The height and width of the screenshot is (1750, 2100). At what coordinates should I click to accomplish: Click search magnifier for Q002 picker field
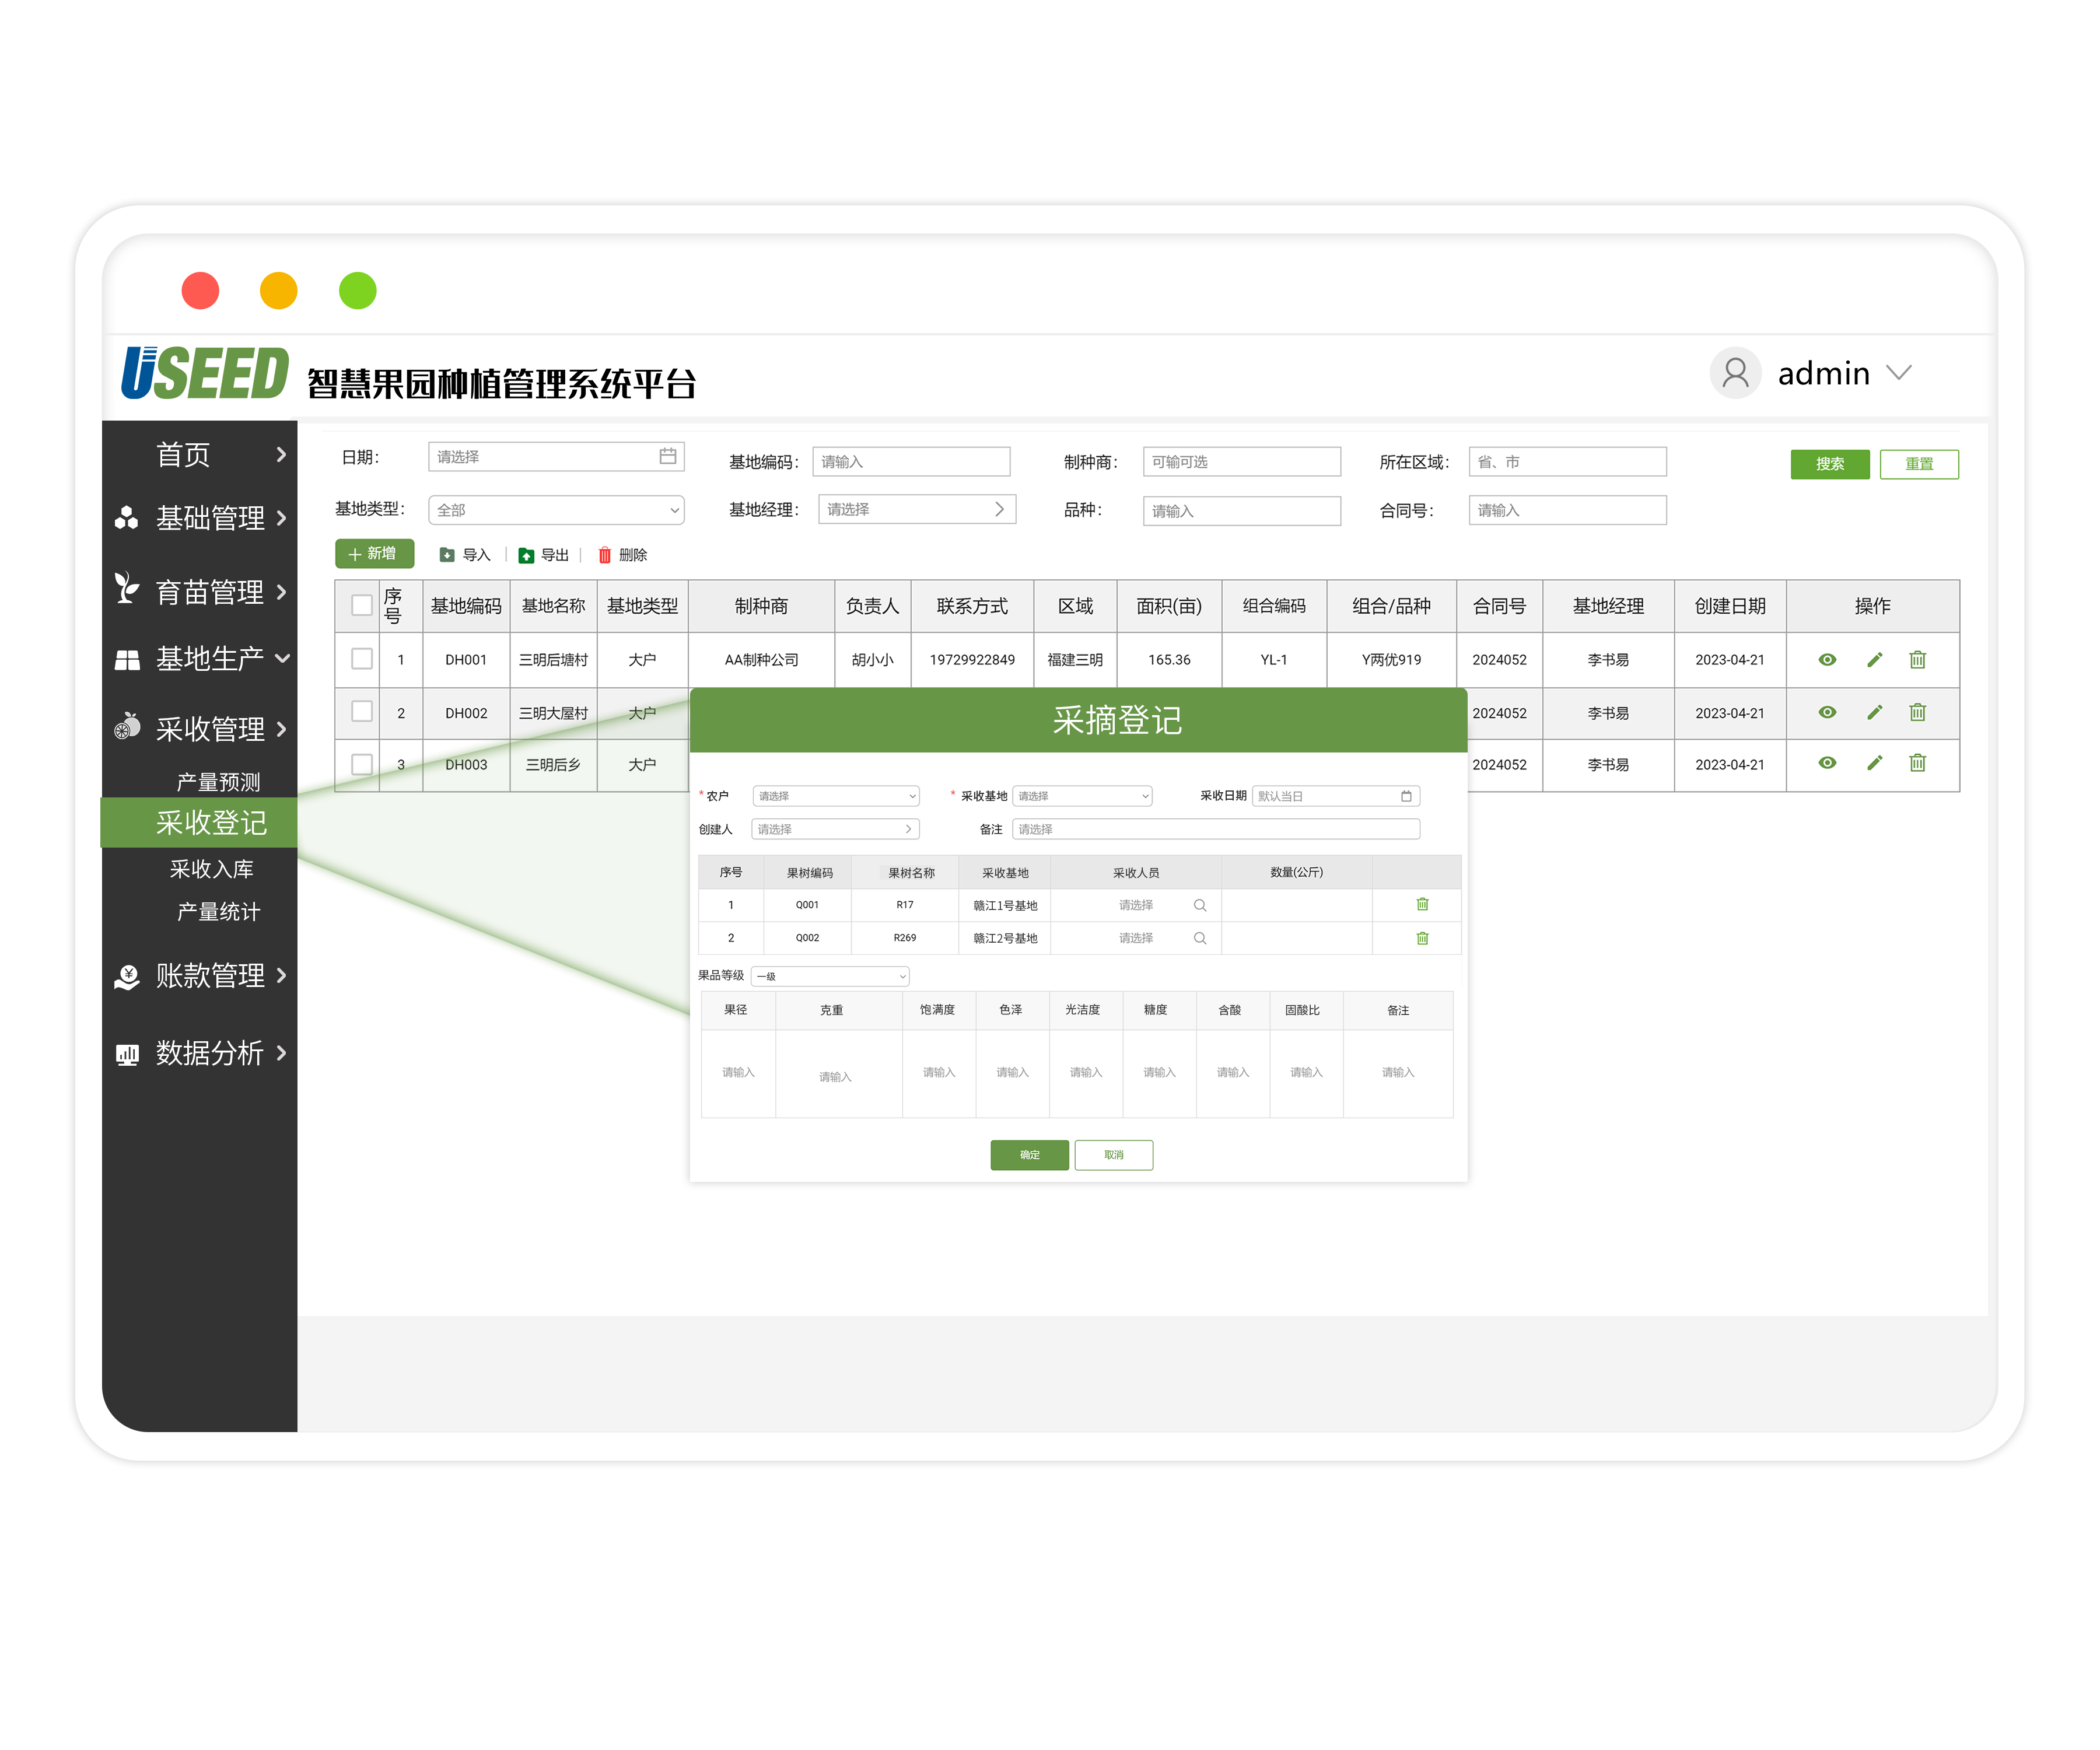(x=1200, y=938)
